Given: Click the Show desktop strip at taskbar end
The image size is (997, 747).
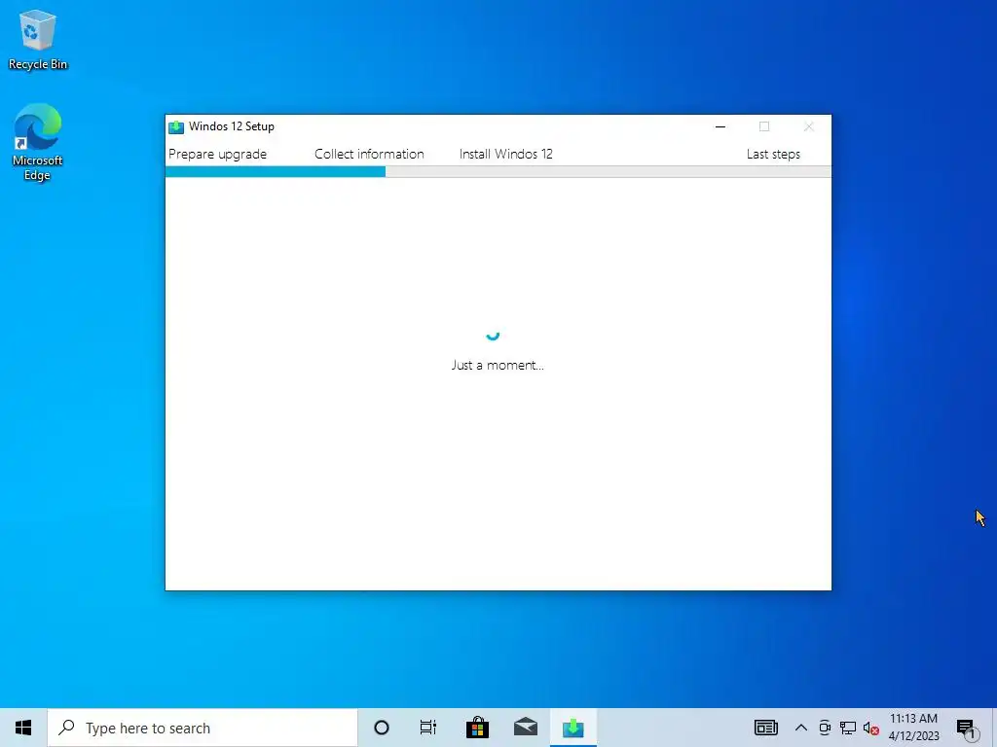Looking at the screenshot, I should pyautogui.click(x=994, y=728).
